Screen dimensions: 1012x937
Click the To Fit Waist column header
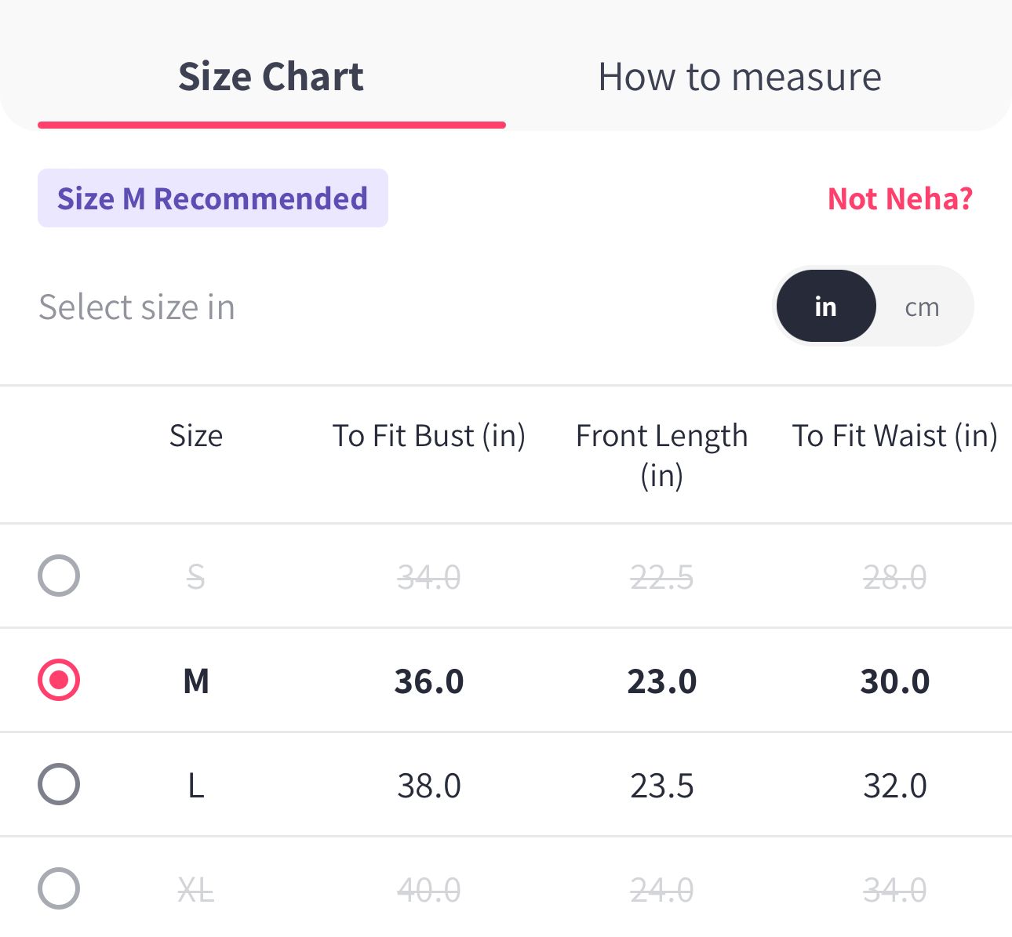coord(894,436)
